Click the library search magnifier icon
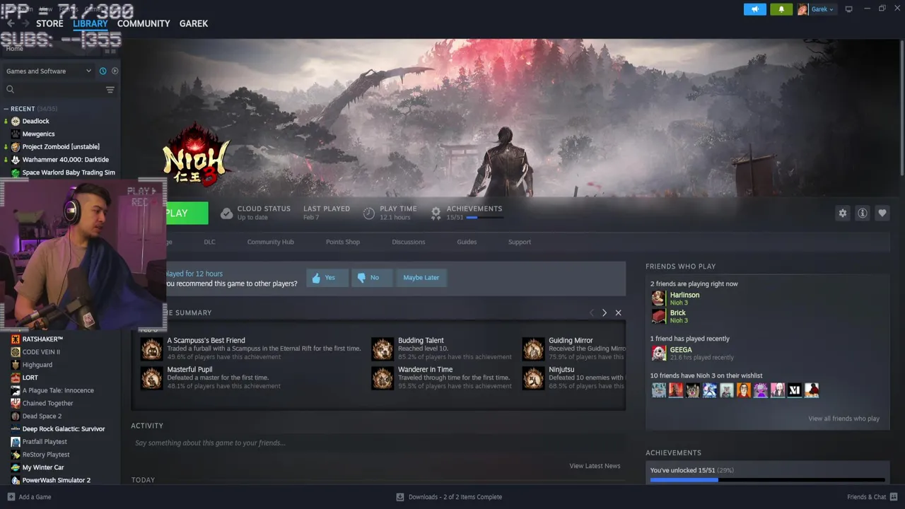The width and height of the screenshot is (905, 509). point(10,89)
